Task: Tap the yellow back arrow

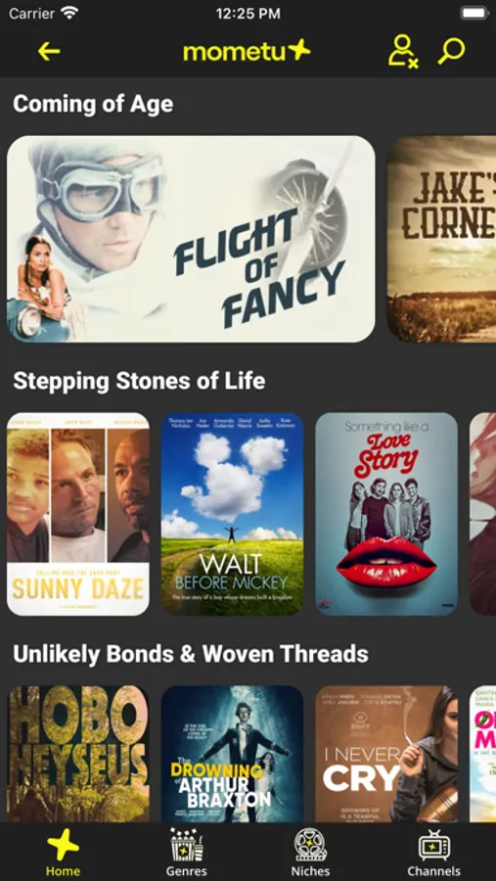Action: (49, 52)
